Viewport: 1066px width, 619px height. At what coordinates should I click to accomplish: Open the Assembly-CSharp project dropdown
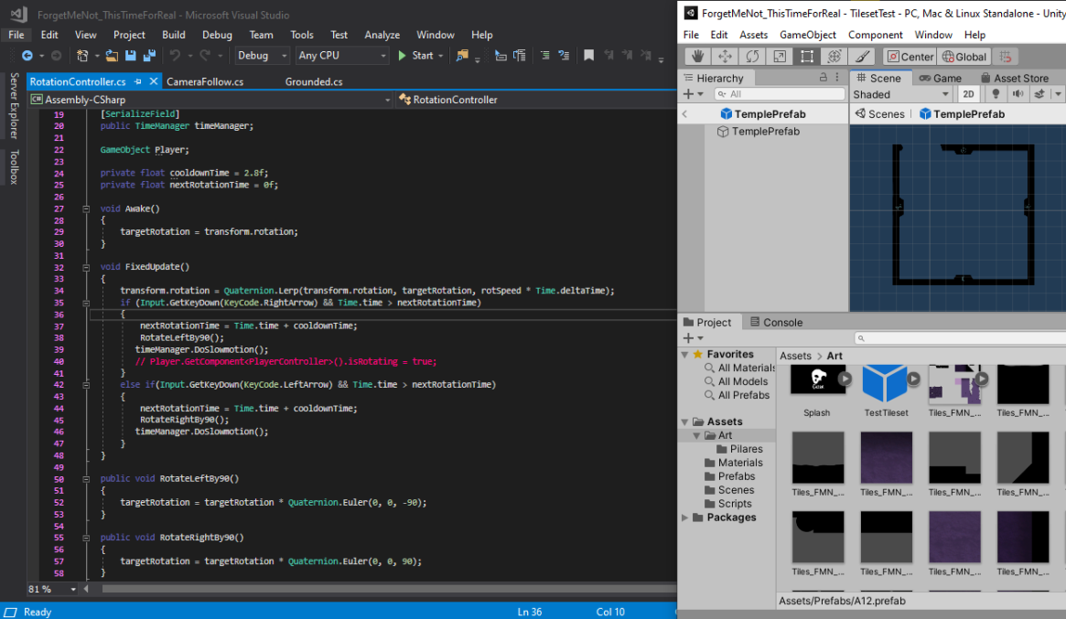[210, 100]
